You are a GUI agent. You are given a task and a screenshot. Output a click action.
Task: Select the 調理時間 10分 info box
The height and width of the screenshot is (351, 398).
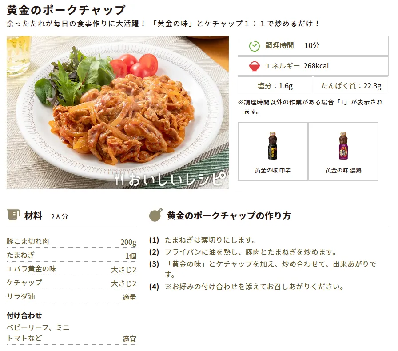[x=313, y=46]
